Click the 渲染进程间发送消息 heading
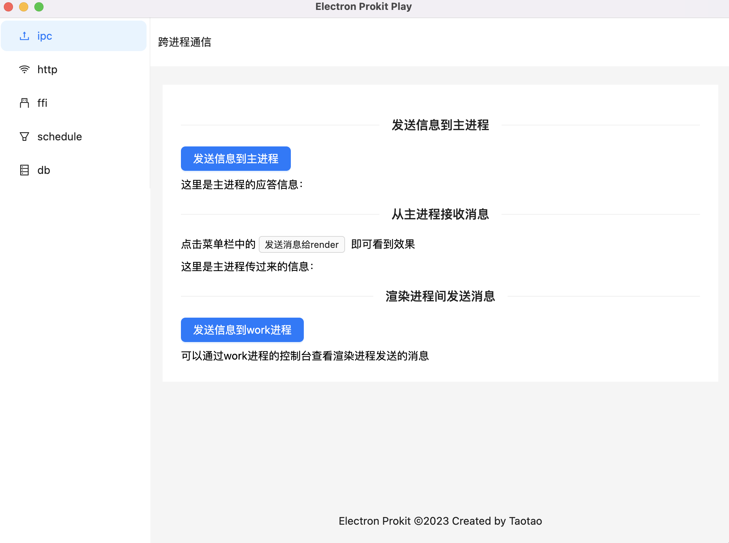Viewport: 729px width, 543px height. click(x=440, y=296)
